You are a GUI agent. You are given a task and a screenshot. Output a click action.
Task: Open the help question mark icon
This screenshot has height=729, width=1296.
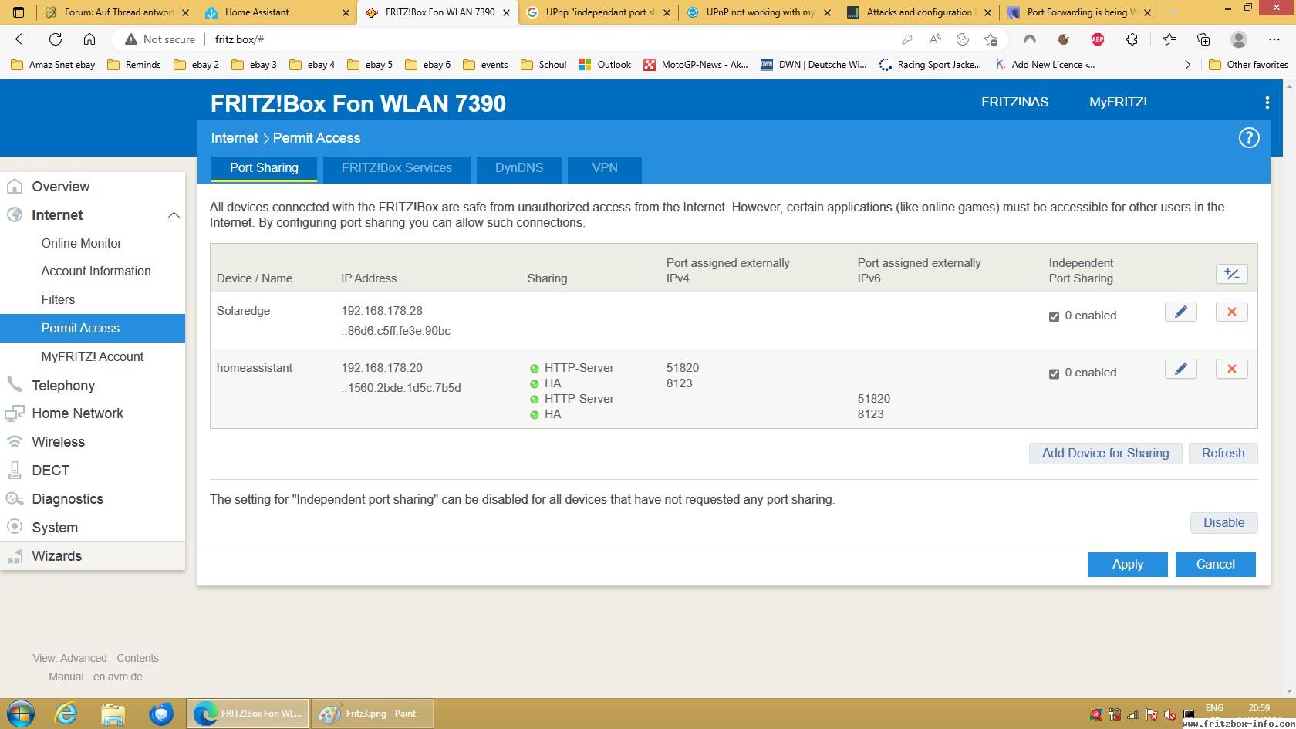click(1249, 138)
